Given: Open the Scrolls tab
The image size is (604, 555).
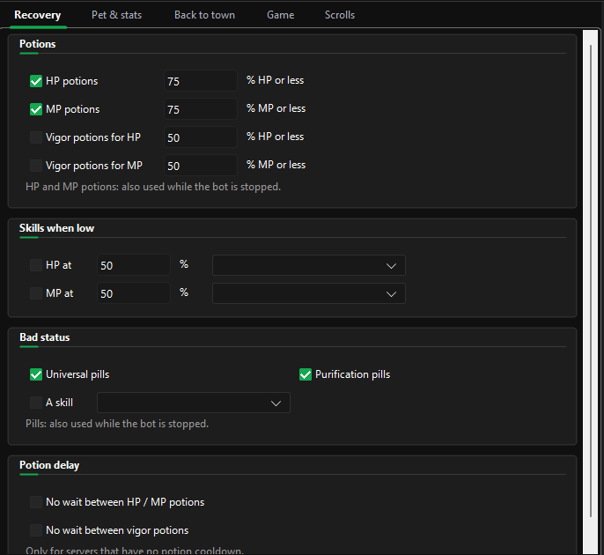Looking at the screenshot, I should click(339, 15).
